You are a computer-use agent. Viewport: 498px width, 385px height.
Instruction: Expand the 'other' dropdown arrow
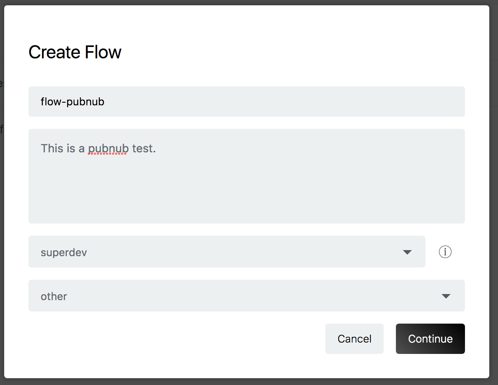446,296
